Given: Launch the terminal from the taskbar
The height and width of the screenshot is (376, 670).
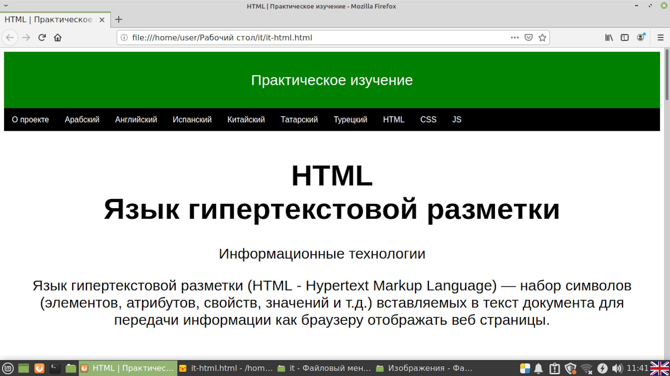Looking at the screenshot, I should (x=55, y=368).
